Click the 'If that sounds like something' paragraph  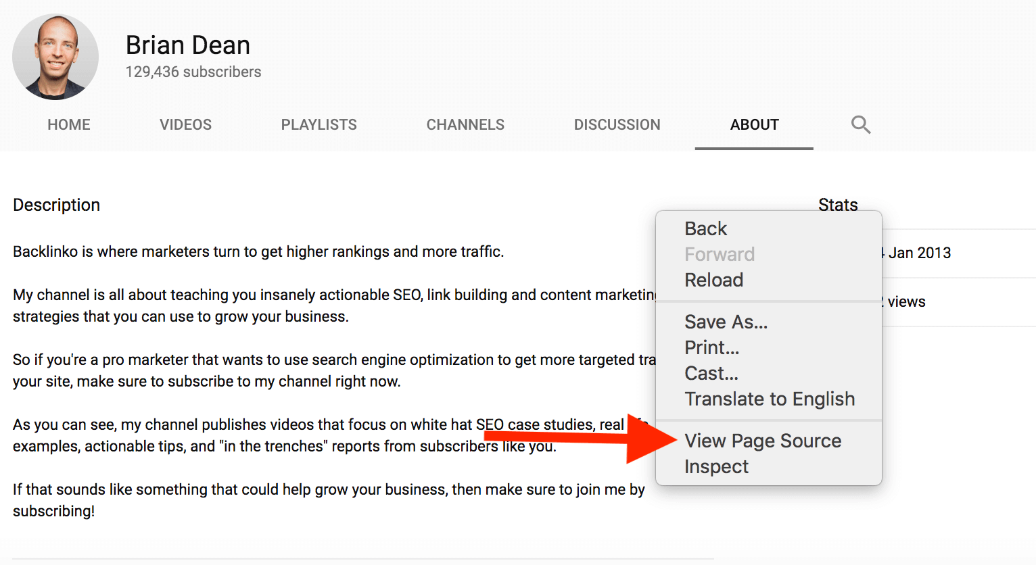tap(329, 500)
